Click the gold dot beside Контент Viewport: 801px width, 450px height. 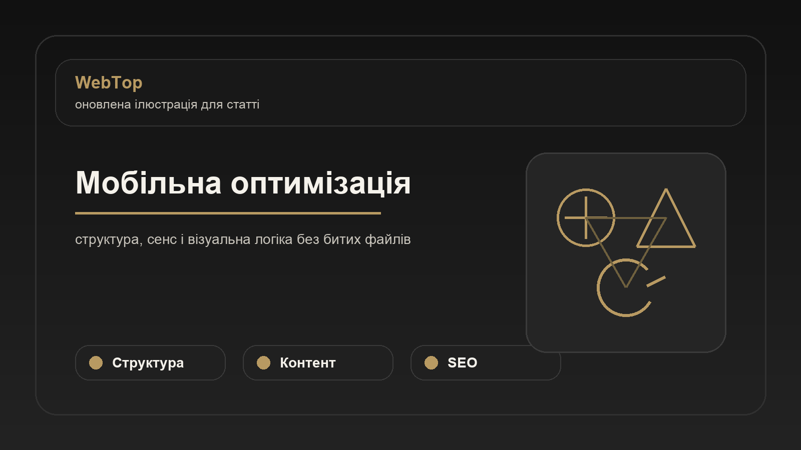point(263,362)
